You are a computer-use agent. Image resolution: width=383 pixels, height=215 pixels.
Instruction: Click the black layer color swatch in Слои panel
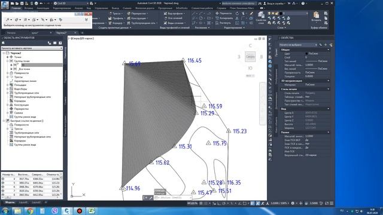click(x=281, y=13)
